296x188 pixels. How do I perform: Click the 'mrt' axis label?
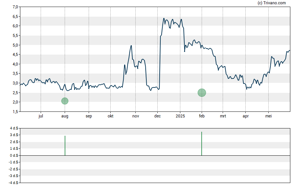click(223, 116)
